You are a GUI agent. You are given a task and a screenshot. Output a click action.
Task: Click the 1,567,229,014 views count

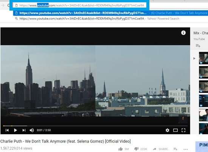[x=16, y=149]
